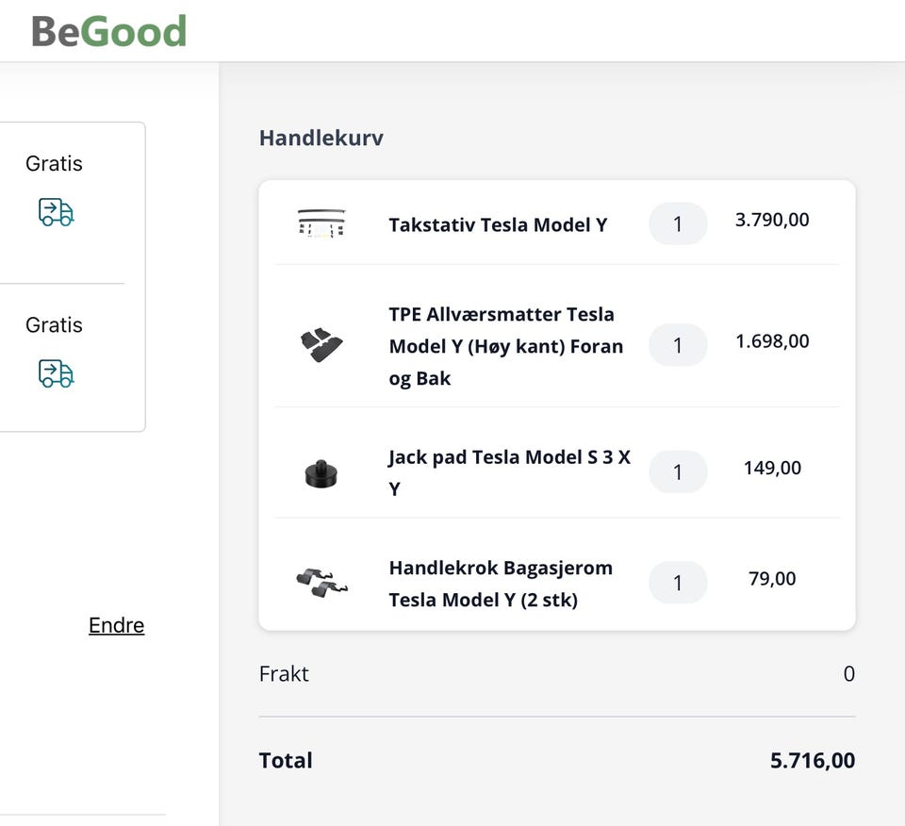Click the BeGood logo

click(108, 31)
